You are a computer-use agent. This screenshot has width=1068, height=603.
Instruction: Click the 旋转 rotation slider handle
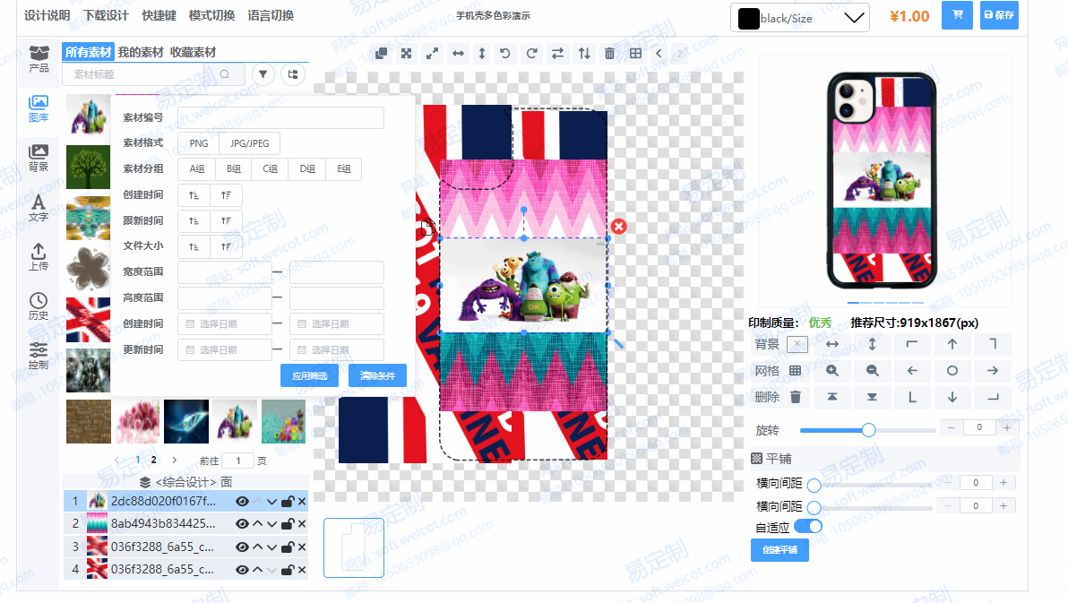click(868, 430)
